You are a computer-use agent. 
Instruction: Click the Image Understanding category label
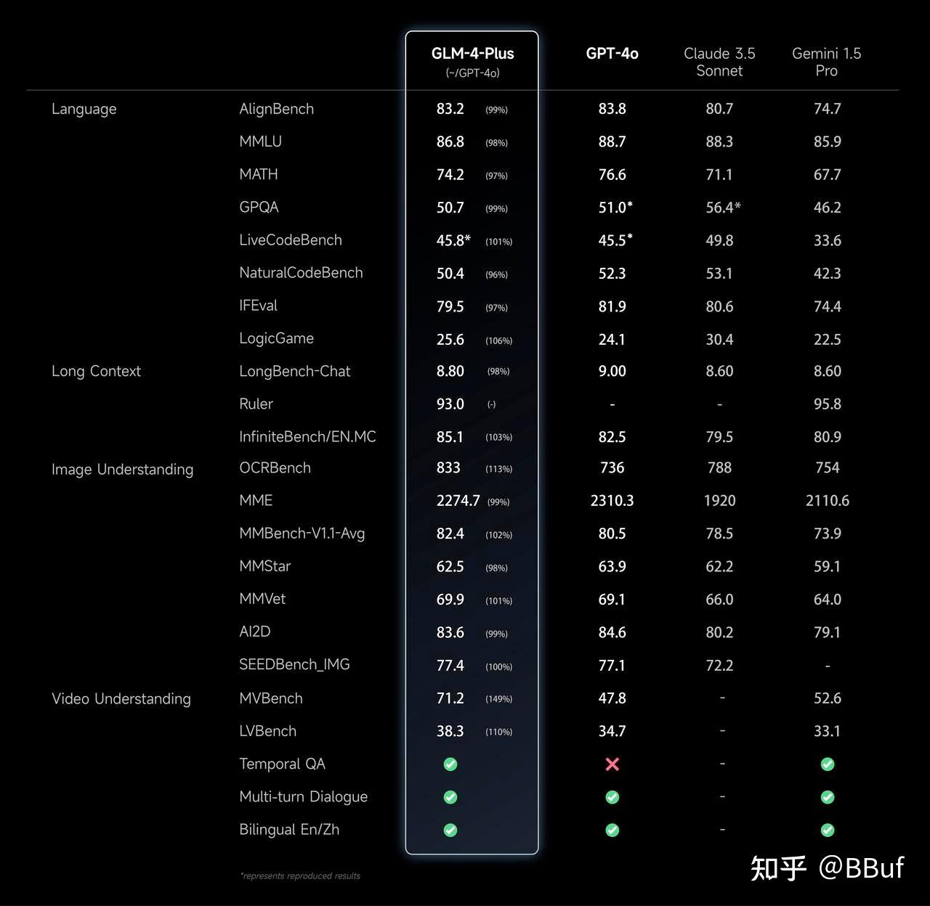point(122,470)
